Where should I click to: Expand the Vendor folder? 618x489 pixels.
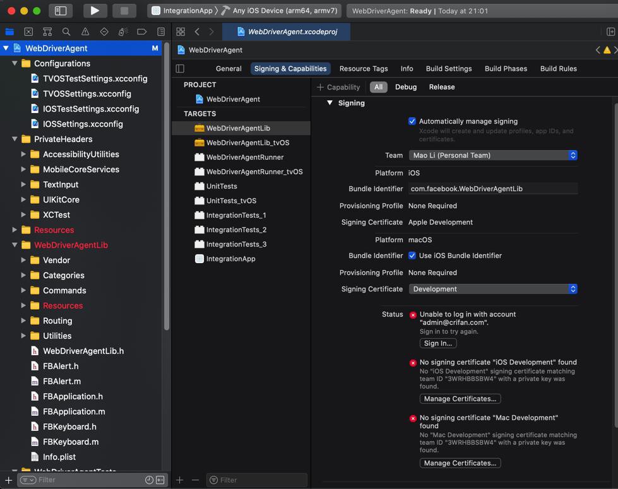click(23, 260)
